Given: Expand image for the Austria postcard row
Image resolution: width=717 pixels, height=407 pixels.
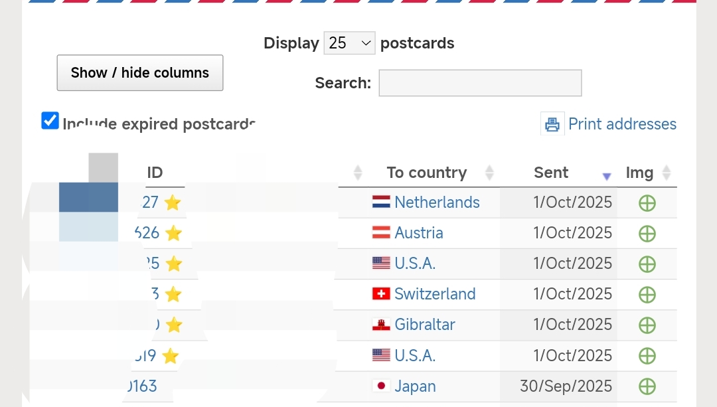Looking at the screenshot, I should pos(647,234).
